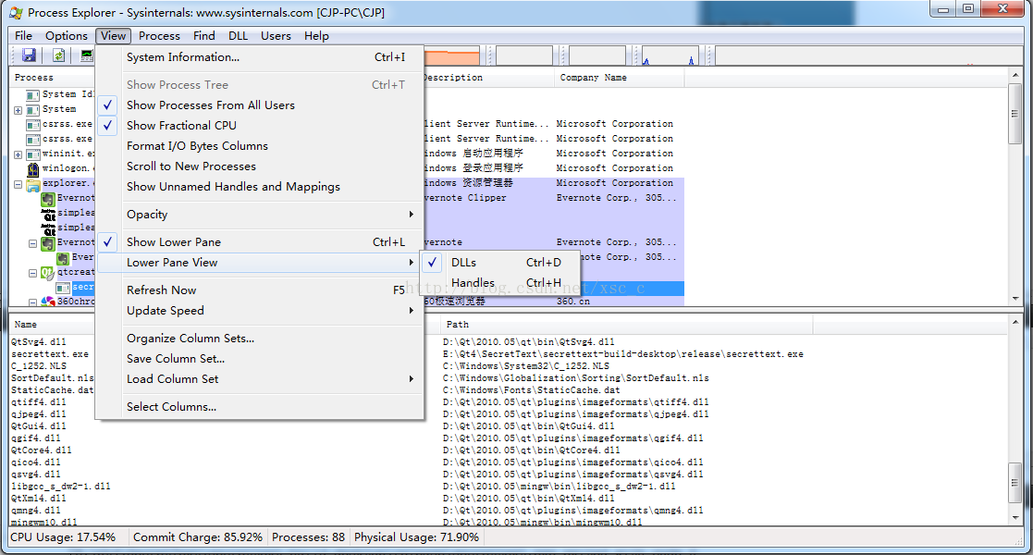1033x555 pixels.
Task: Choose Save Column Set entry
Action: click(260, 359)
